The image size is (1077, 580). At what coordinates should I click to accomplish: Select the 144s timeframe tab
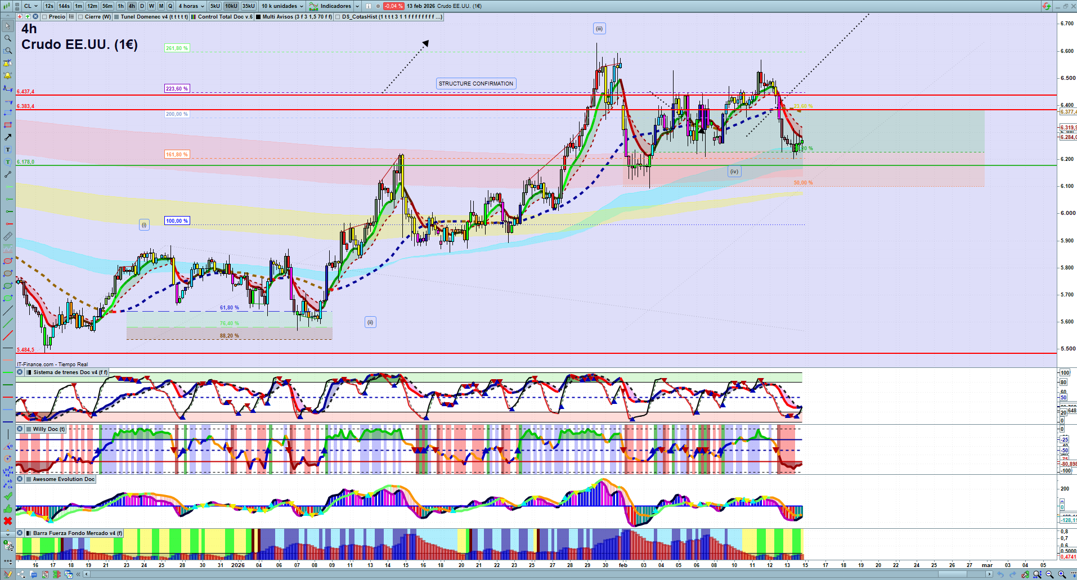tap(64, 6)
